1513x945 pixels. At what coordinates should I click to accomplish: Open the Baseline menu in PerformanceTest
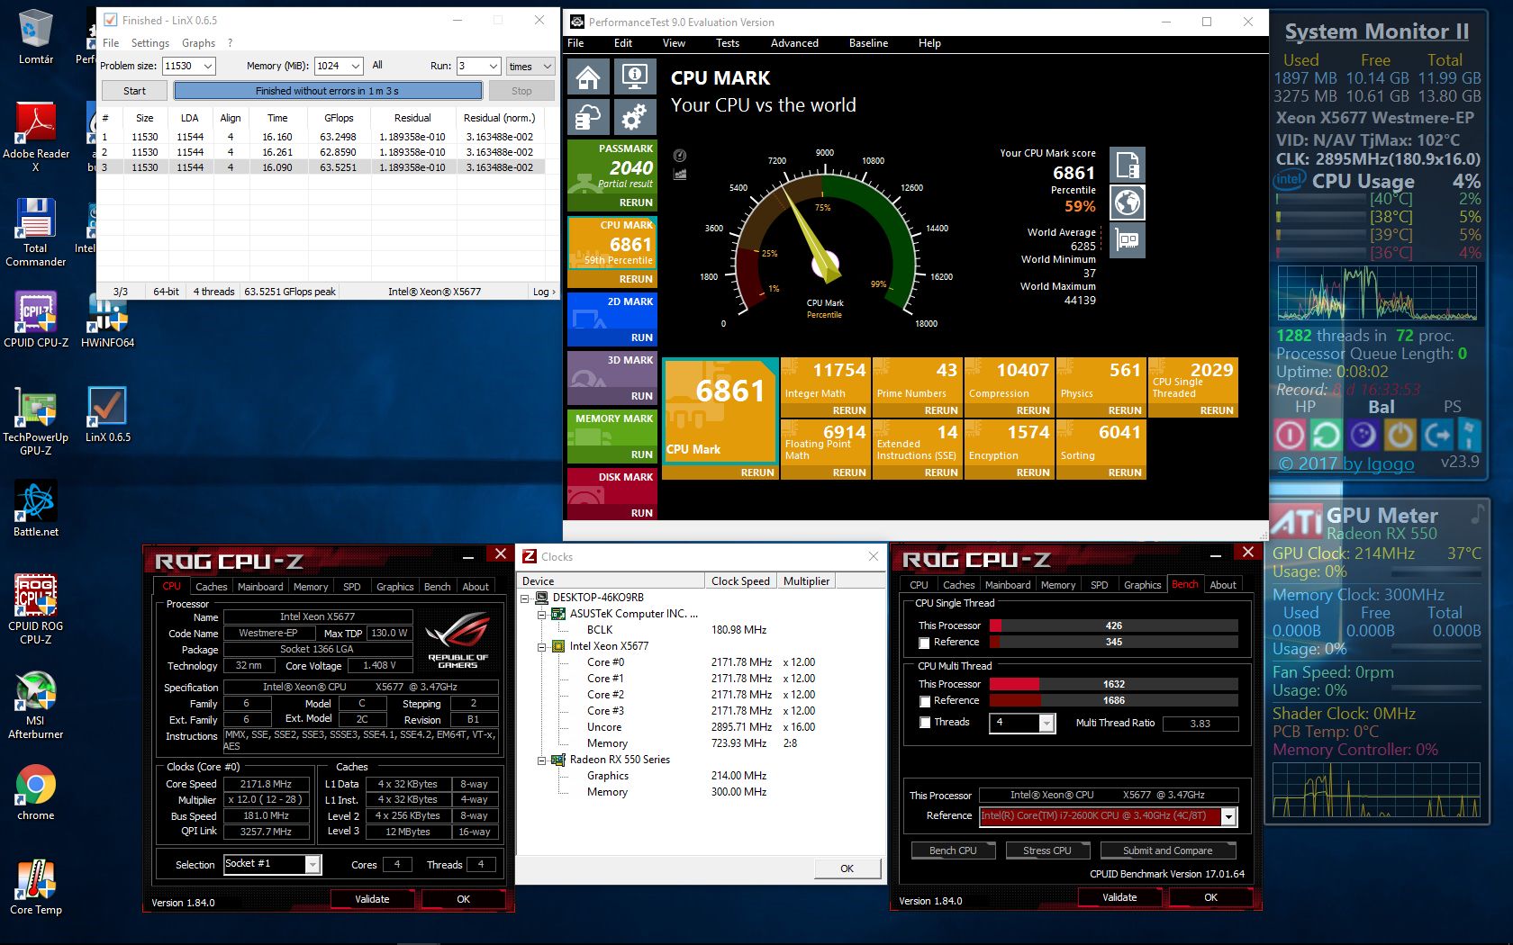(x=868, y=43)
